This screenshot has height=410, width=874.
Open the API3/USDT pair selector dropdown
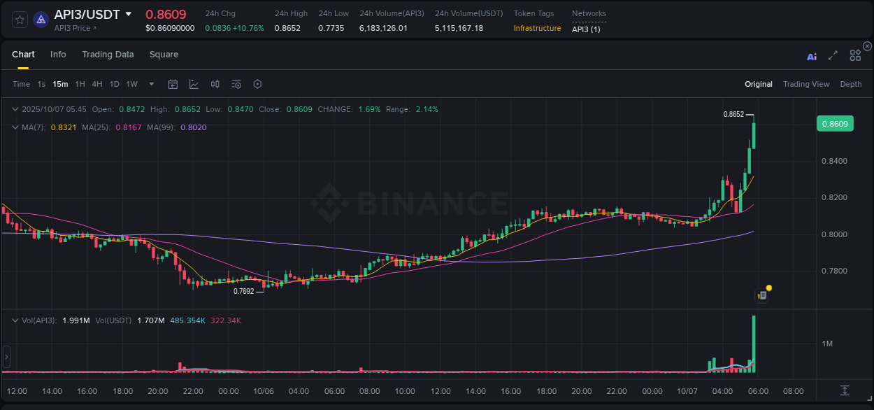[128, 13]
